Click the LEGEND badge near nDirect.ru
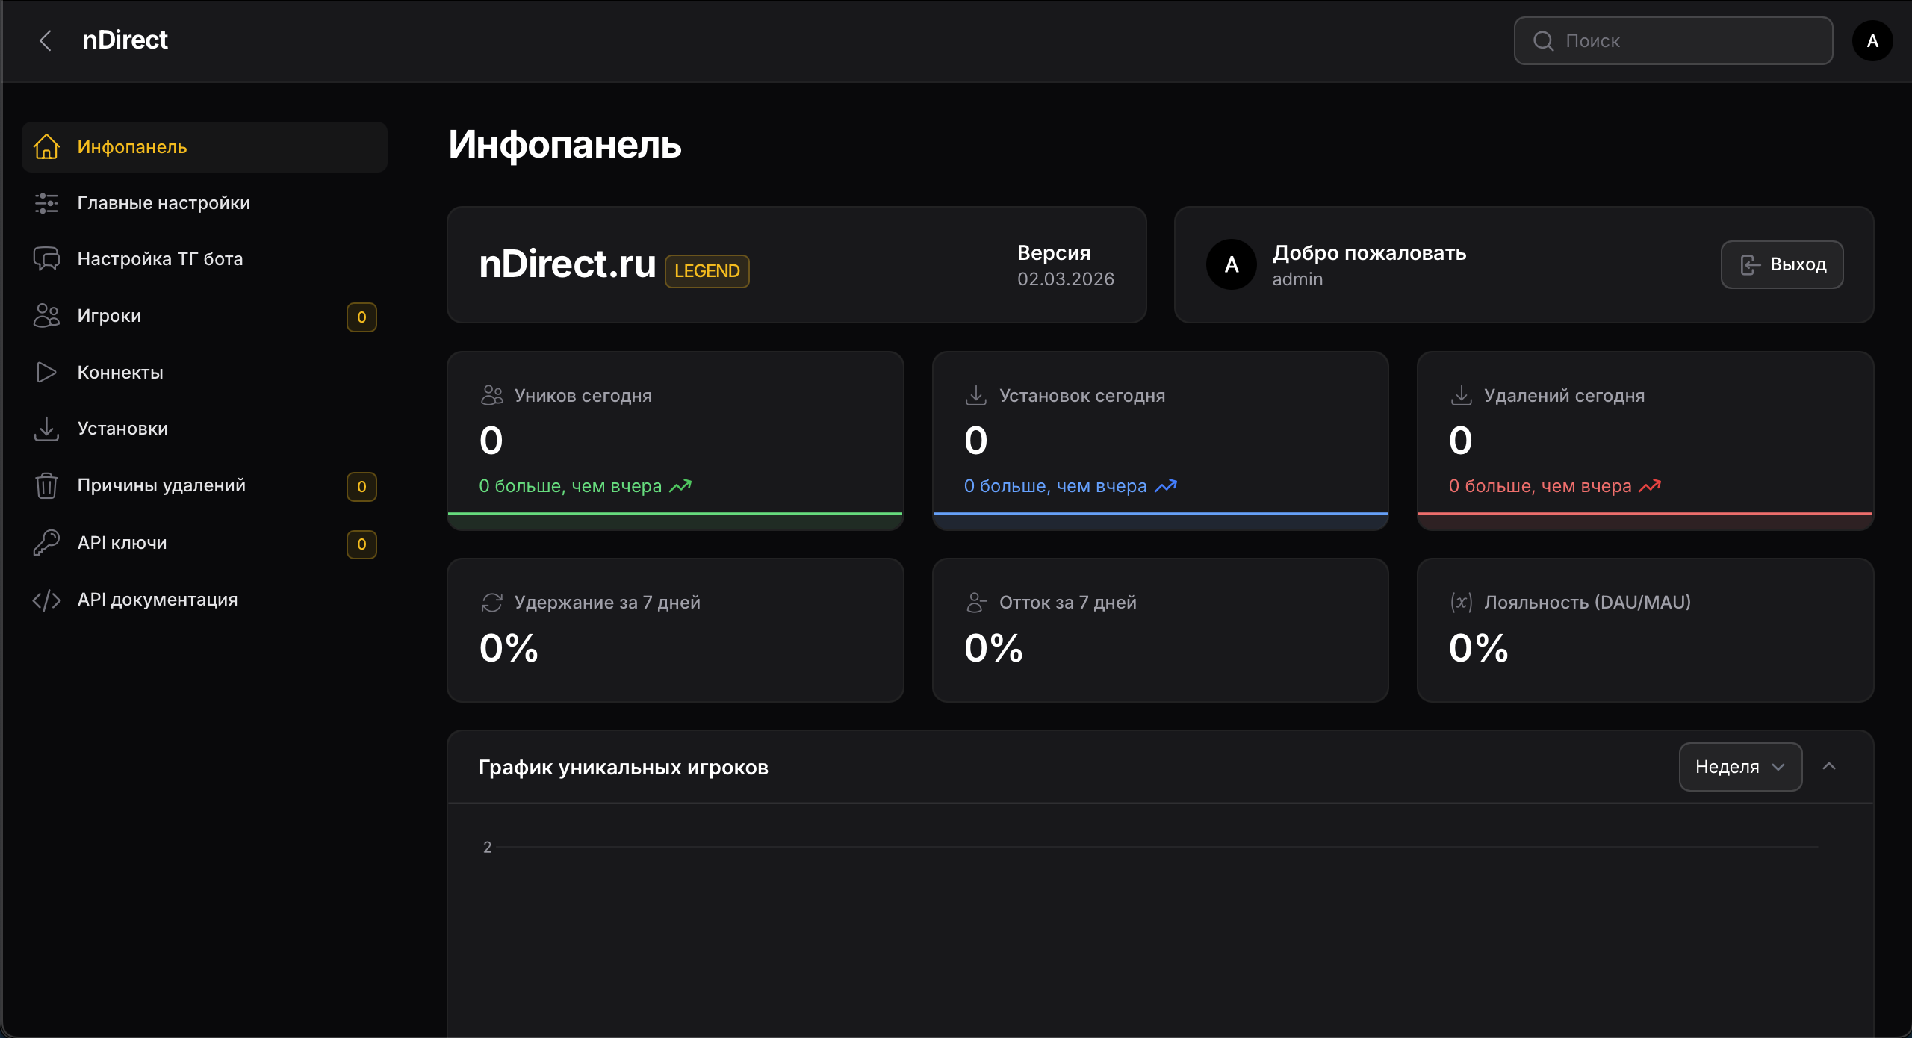Viewport: 1912px width, 1038px height. [707, 271]
